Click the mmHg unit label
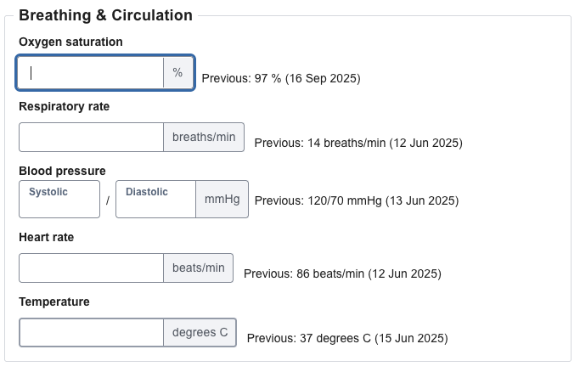580x372 pixels. click(222, 200)
